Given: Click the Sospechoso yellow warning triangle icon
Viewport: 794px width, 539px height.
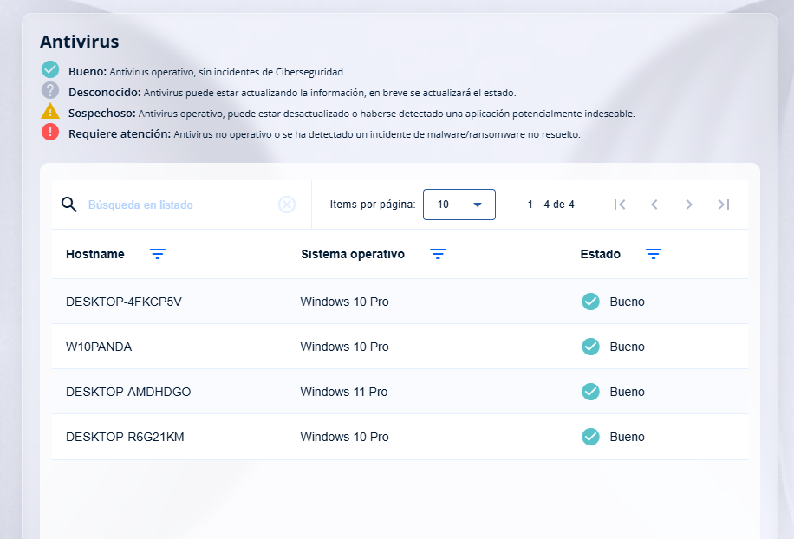Looking at the screenshot, I should click(50, 111).
